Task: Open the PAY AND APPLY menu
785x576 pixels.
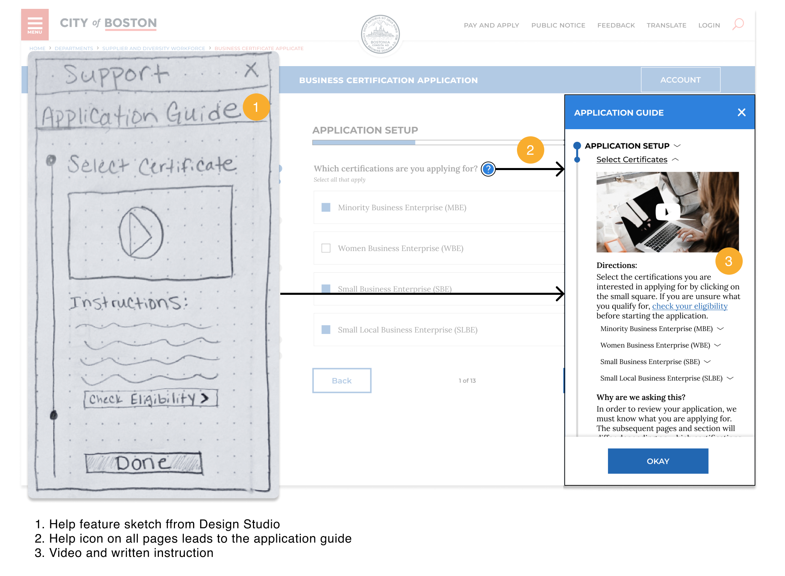Action: pyautogui.click(x=491, y=25)
